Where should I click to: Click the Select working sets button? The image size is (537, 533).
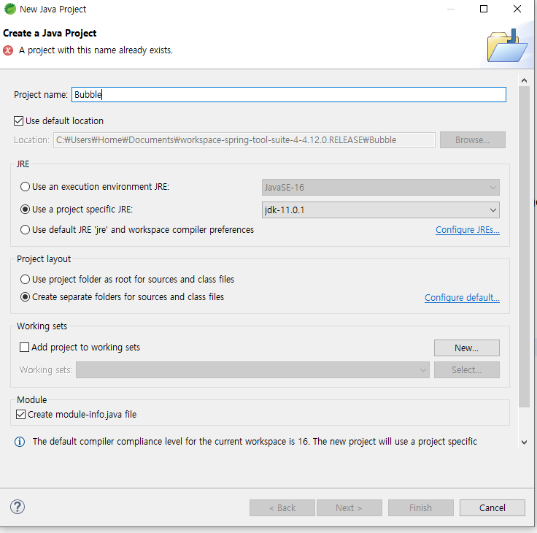(466, 370)
